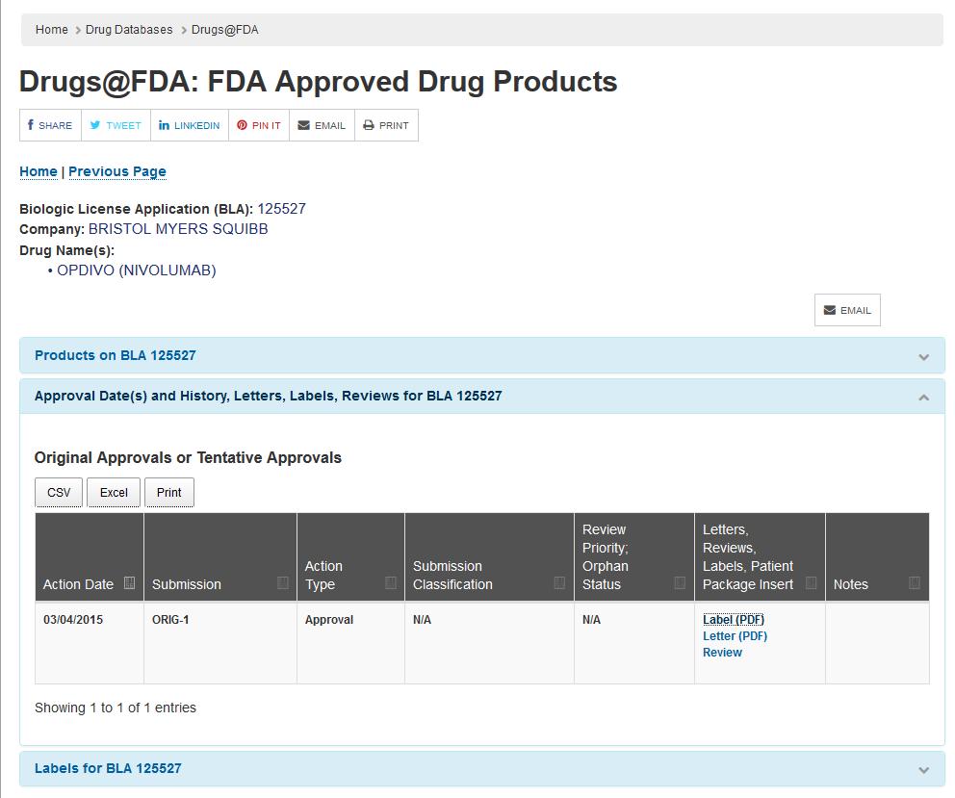Expand Labels for BLA 125527 chevron
Screen dimensions: 955x798
(924, 770)
